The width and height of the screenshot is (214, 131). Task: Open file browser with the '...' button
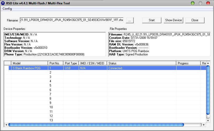click(x=130, y=20)
